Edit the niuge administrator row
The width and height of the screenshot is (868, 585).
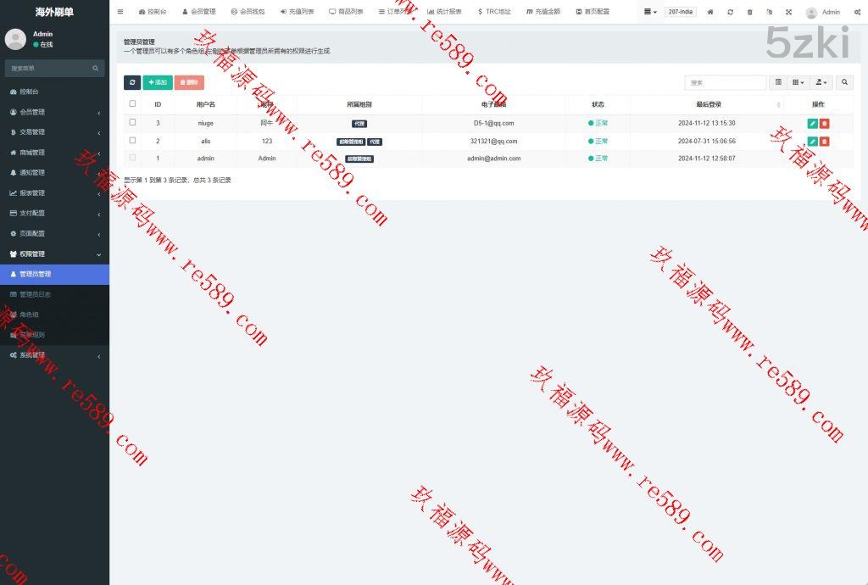point(812,124)
